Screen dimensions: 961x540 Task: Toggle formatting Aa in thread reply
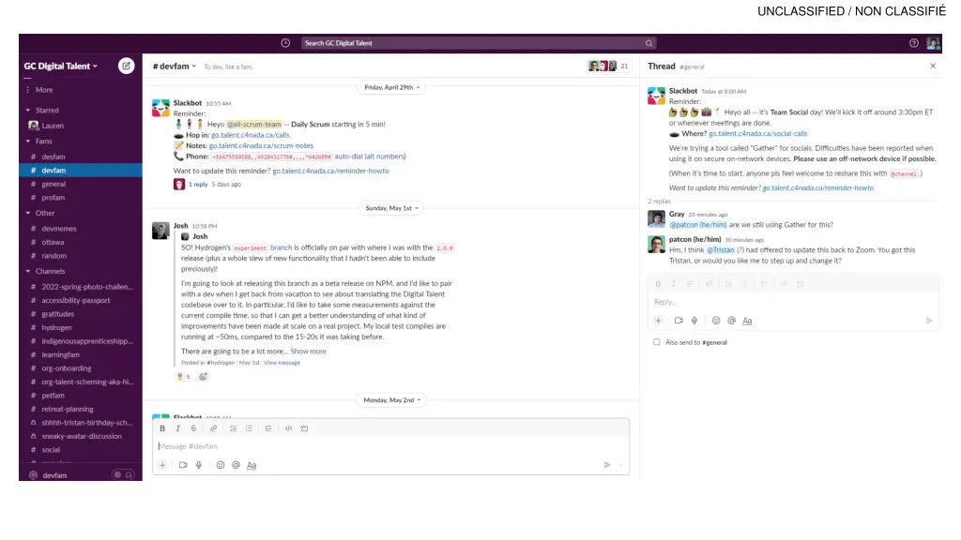(747, 321)
